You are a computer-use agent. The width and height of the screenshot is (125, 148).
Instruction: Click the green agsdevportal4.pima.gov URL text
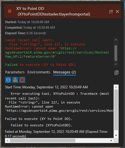(x=57, y=54)
